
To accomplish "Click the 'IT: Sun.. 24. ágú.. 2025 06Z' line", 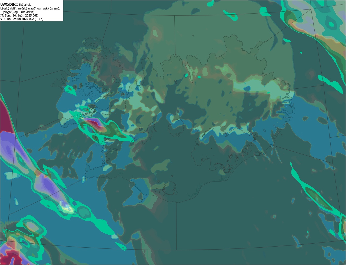I will pos(19,15).
